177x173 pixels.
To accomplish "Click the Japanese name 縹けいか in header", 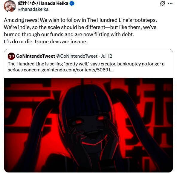I will click(x=28, y=3).
